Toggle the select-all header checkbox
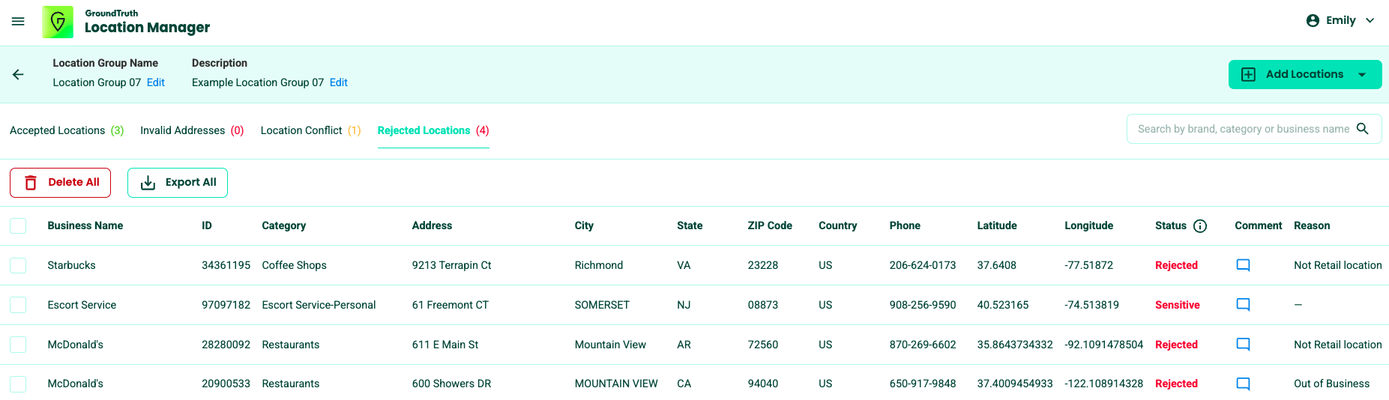The height and width of the screenshot is (400, 1389). pyautogui.click(x=18, y=226)
